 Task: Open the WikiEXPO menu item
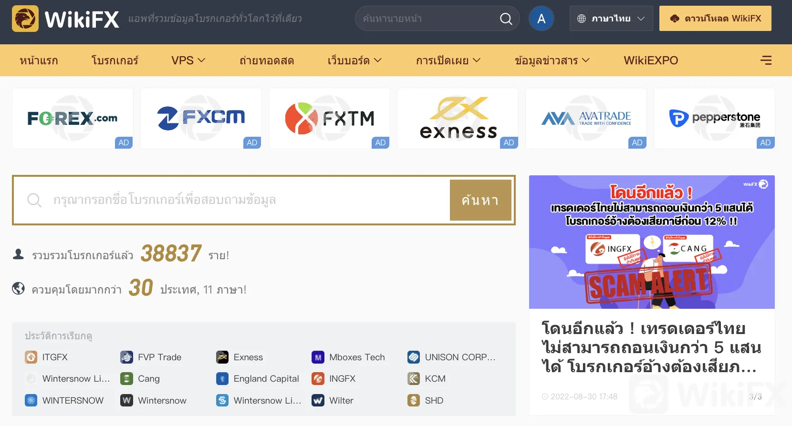651,61
